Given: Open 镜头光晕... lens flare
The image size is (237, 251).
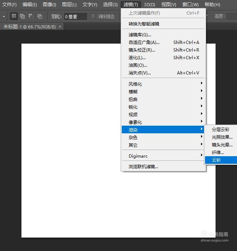Looking at the screenshot, I should 221,145.
